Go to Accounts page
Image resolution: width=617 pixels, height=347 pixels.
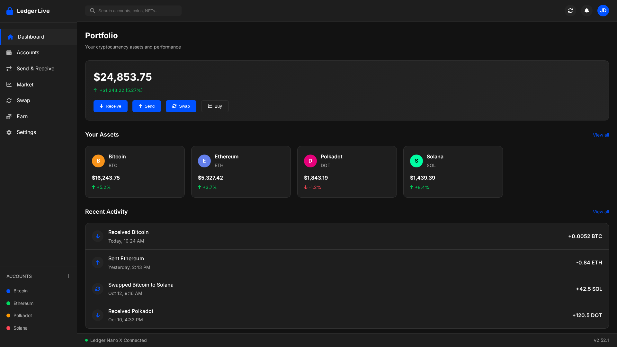pyautogui.click(x=39, y=53)
